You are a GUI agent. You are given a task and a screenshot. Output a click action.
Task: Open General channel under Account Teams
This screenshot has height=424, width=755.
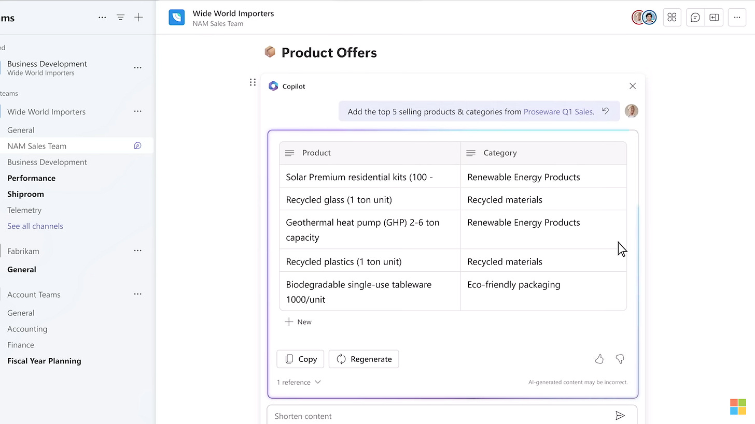pos(21,313)
